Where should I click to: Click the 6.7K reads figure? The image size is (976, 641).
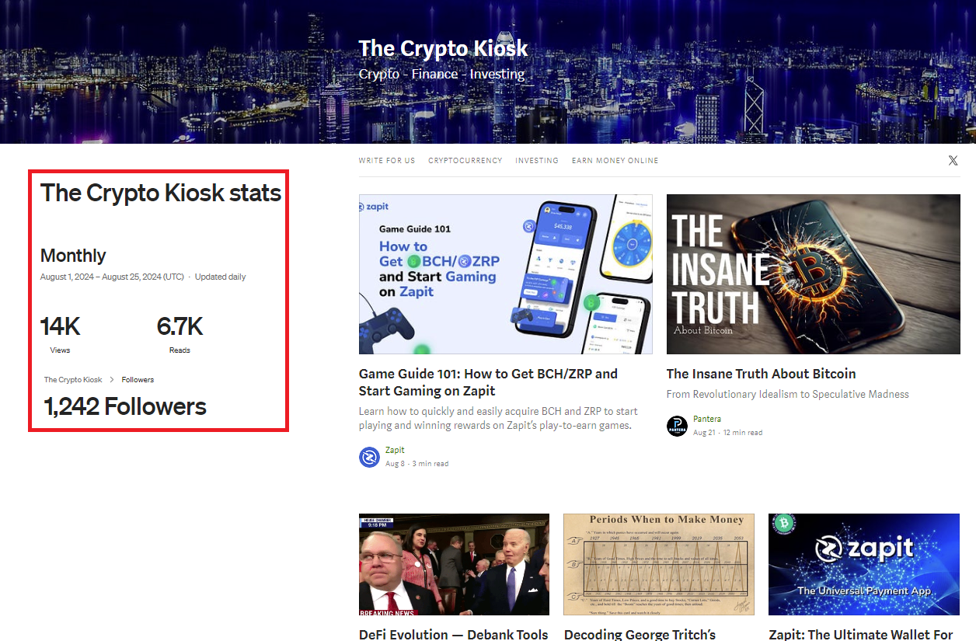click(180, 327)
